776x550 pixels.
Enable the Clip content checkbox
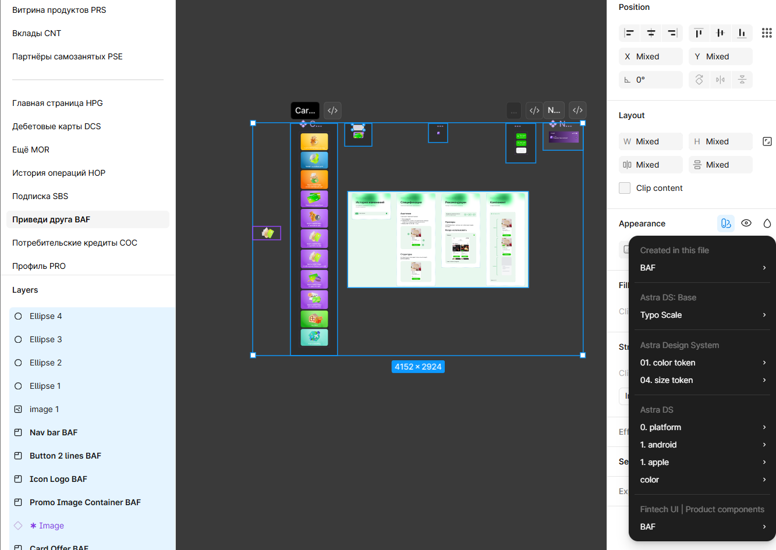coord(625,188)
